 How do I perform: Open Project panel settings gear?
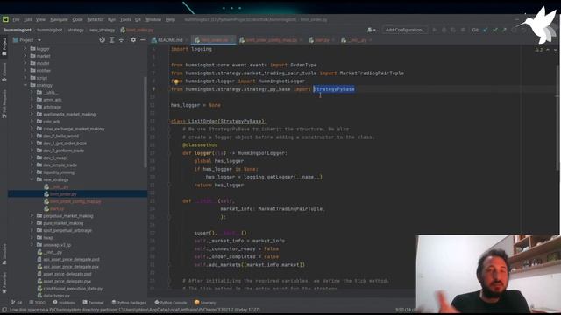[133, 40]
